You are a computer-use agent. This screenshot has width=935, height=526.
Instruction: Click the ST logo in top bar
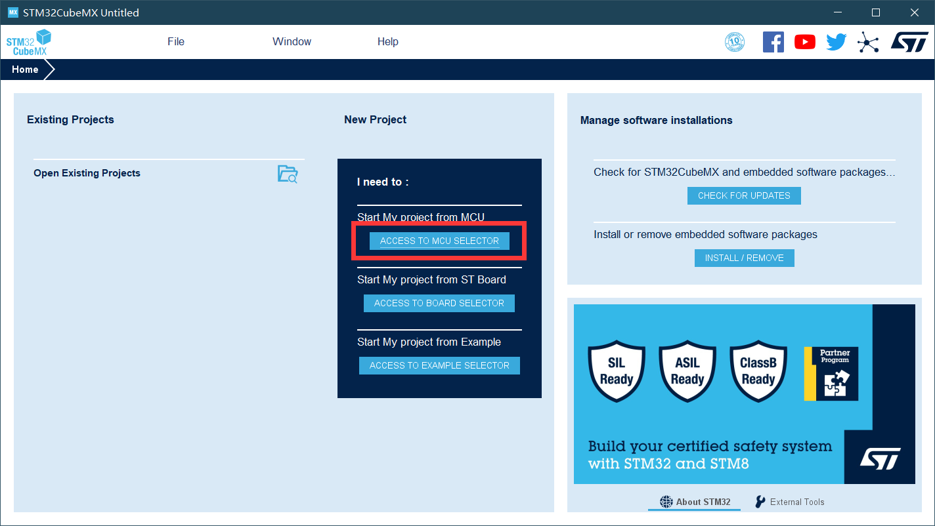pyautogui.click(x=909, y=42)
